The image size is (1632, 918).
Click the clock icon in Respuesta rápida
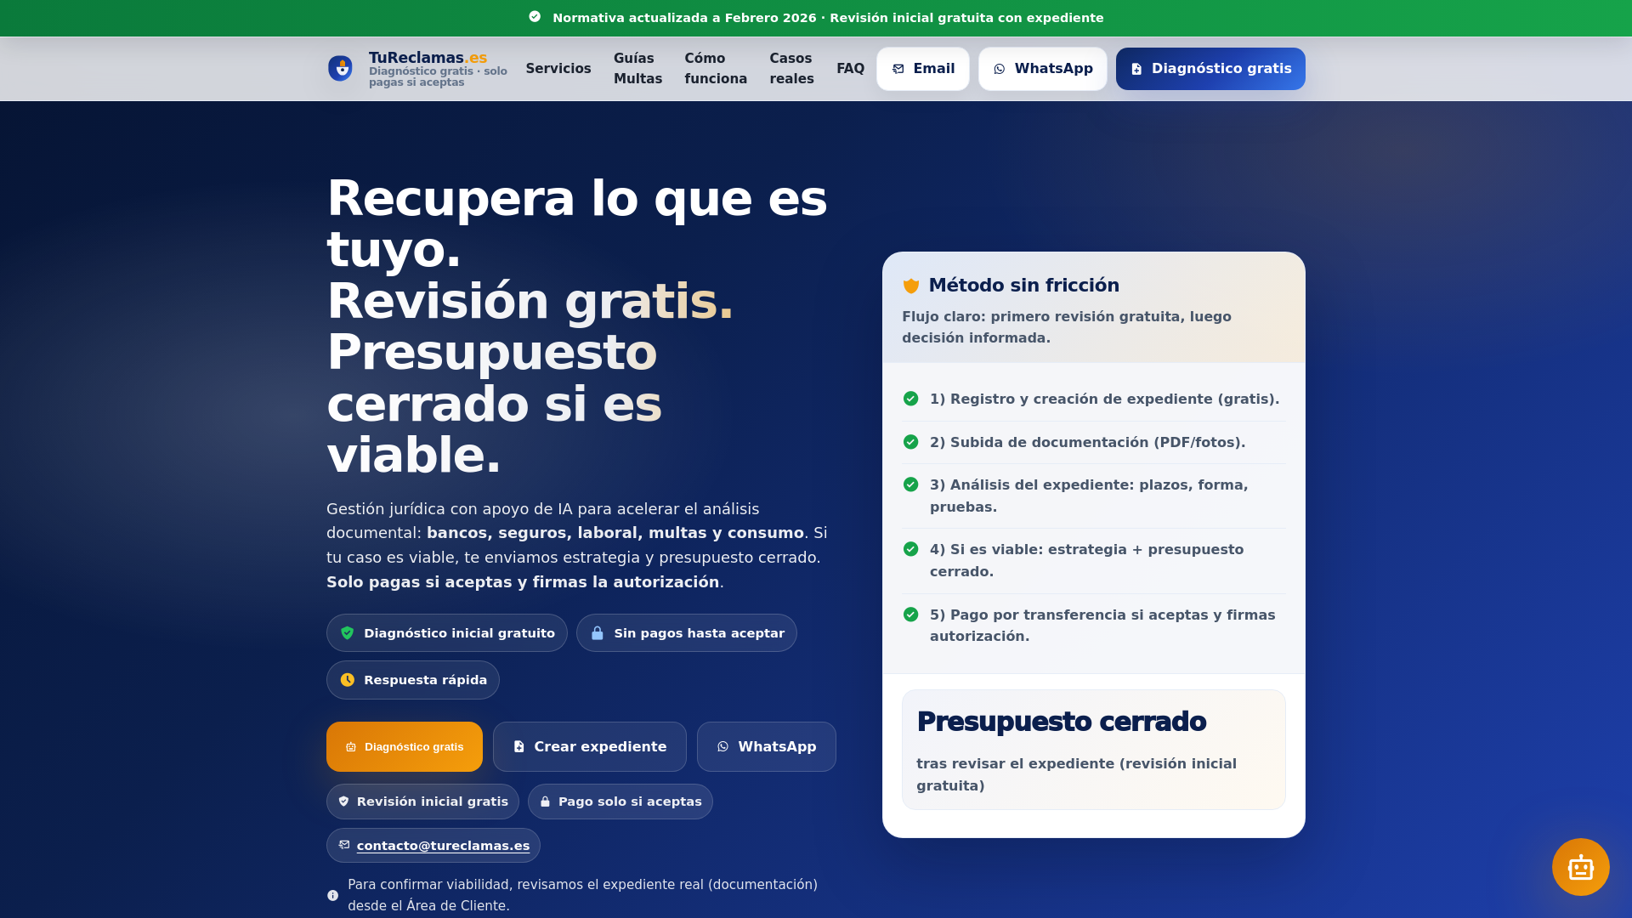click(x=348, y=680)
